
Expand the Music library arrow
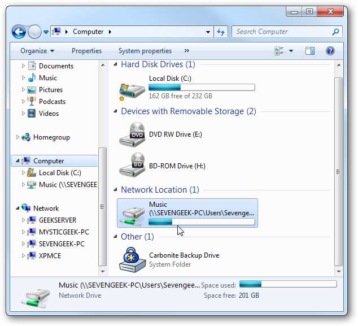click(x=23, y=77)
